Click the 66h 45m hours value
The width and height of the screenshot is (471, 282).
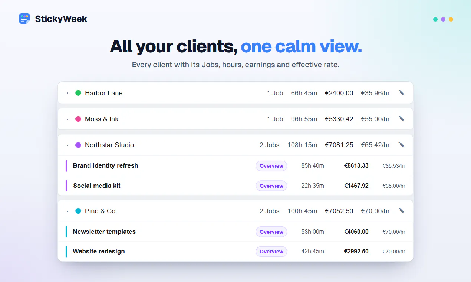[304, 93]
